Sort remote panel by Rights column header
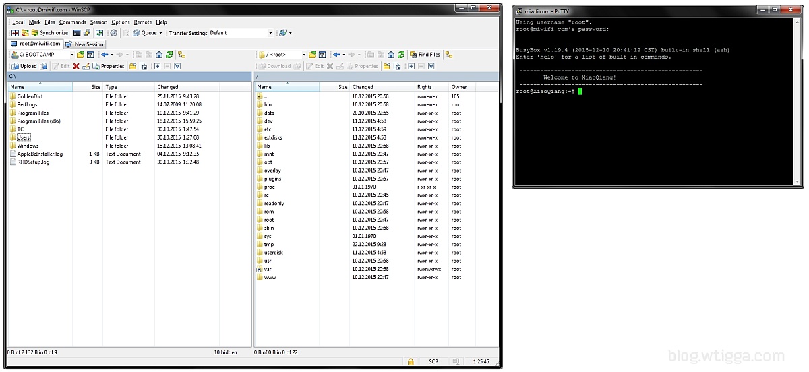 pyautogui.click(x=432, y=87)
